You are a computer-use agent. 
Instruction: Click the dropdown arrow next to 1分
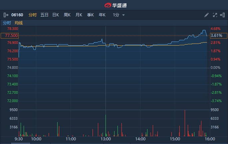click(x=123, y=15)
